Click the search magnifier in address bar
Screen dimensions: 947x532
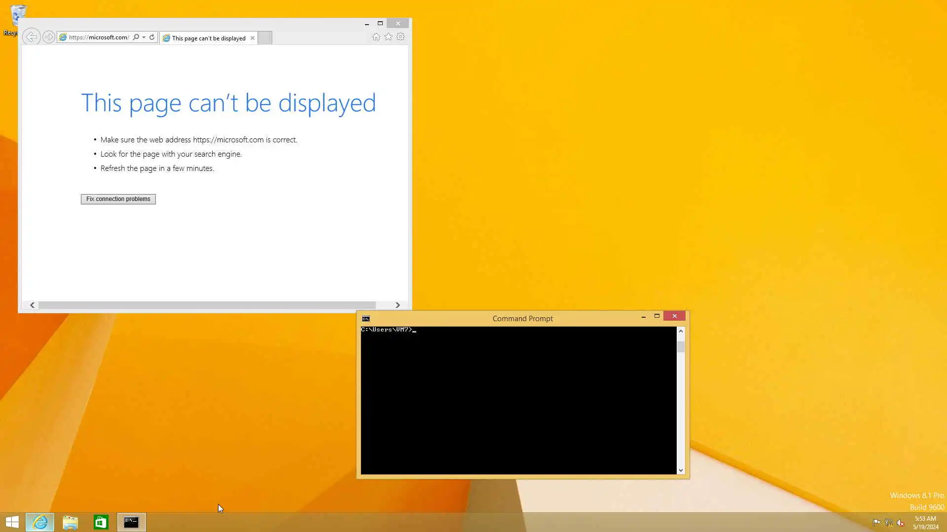tap(136, 37)
